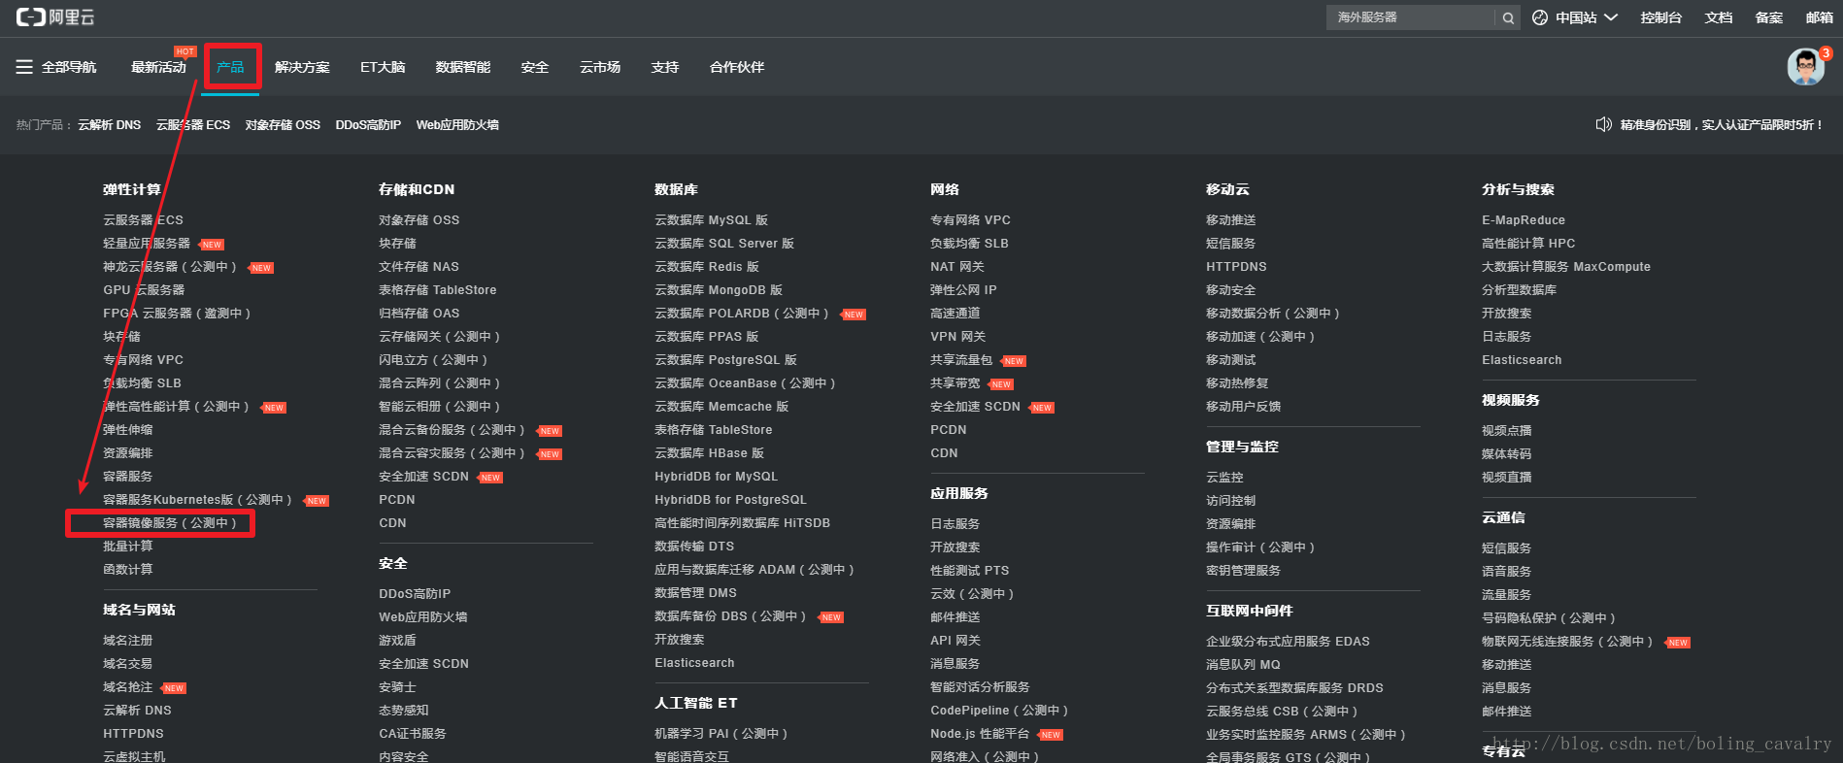Image resolution: width=1843 pixels, height=763 pixels.
Task: Expand the 中国站 region dropdown
Action: (1587, 17)
